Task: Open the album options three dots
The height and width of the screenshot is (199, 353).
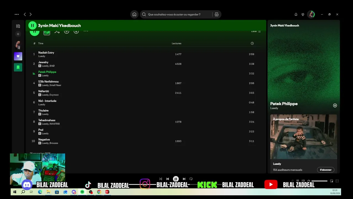Action: (86, 31)
